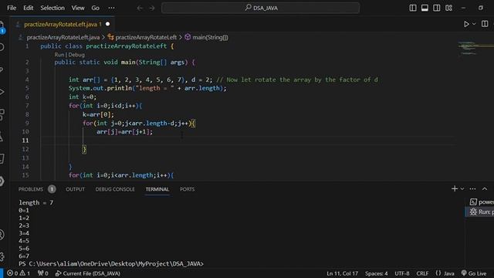Toggle the bottom panel layout icon
Image resolution: width=494 pixels, height=278 pixels.
[x=425, y=8]
